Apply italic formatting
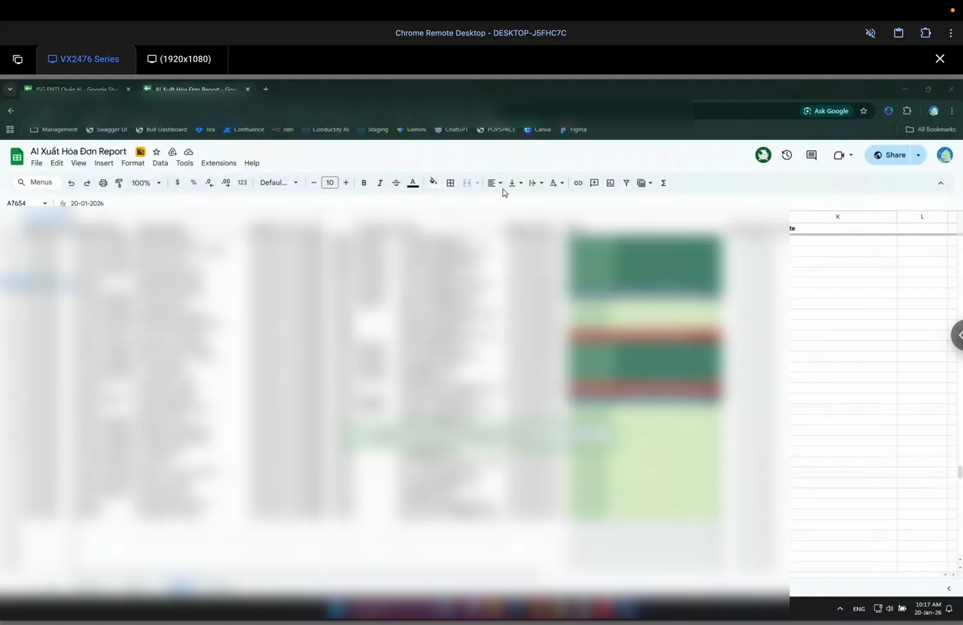This screenshot has height=625, width=963. 380,183
